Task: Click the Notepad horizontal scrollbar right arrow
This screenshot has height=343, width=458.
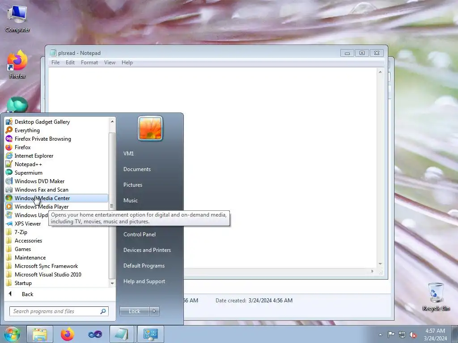Action: click(373, 272)
